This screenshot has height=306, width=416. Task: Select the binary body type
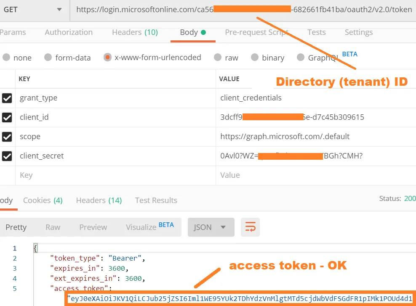tap(268, 58)
